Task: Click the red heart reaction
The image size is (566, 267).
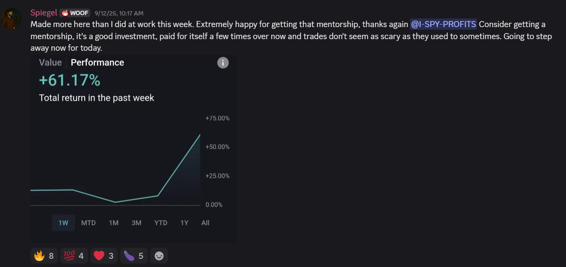Action: coord(104,256)
